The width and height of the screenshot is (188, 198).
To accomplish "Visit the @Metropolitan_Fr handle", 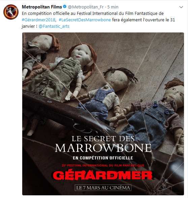I will pos(86,7).
